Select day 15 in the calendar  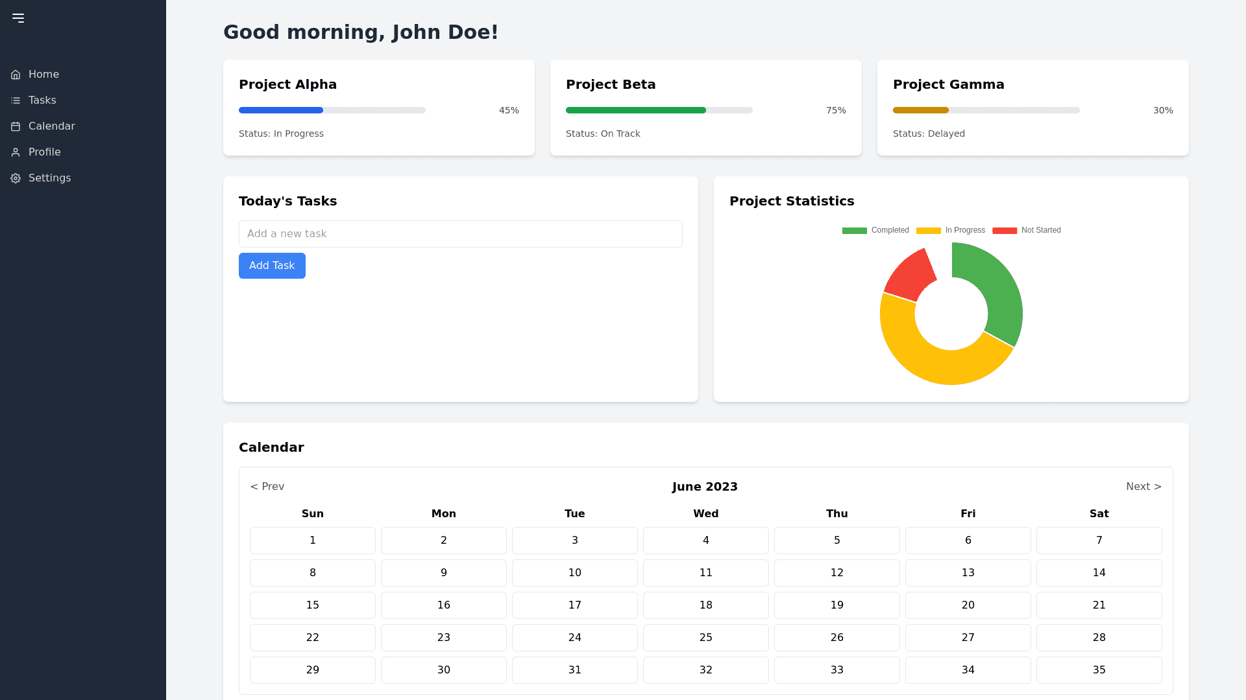312,605
